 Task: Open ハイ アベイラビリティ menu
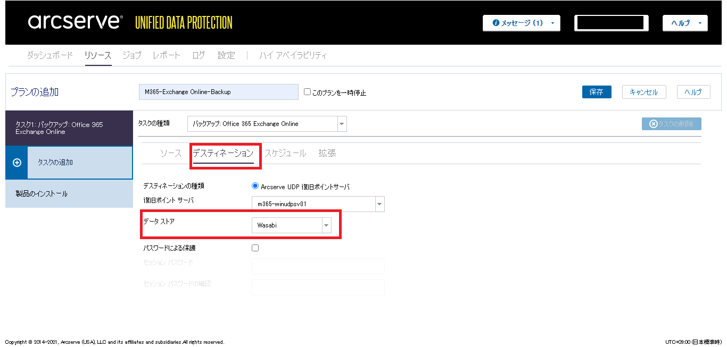point(293,55)
